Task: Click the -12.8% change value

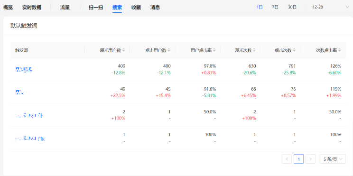Action: coord(119,73)
